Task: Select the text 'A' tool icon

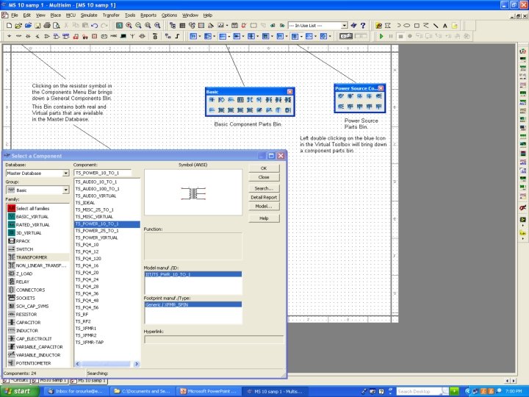Action: tap(445, 26)
